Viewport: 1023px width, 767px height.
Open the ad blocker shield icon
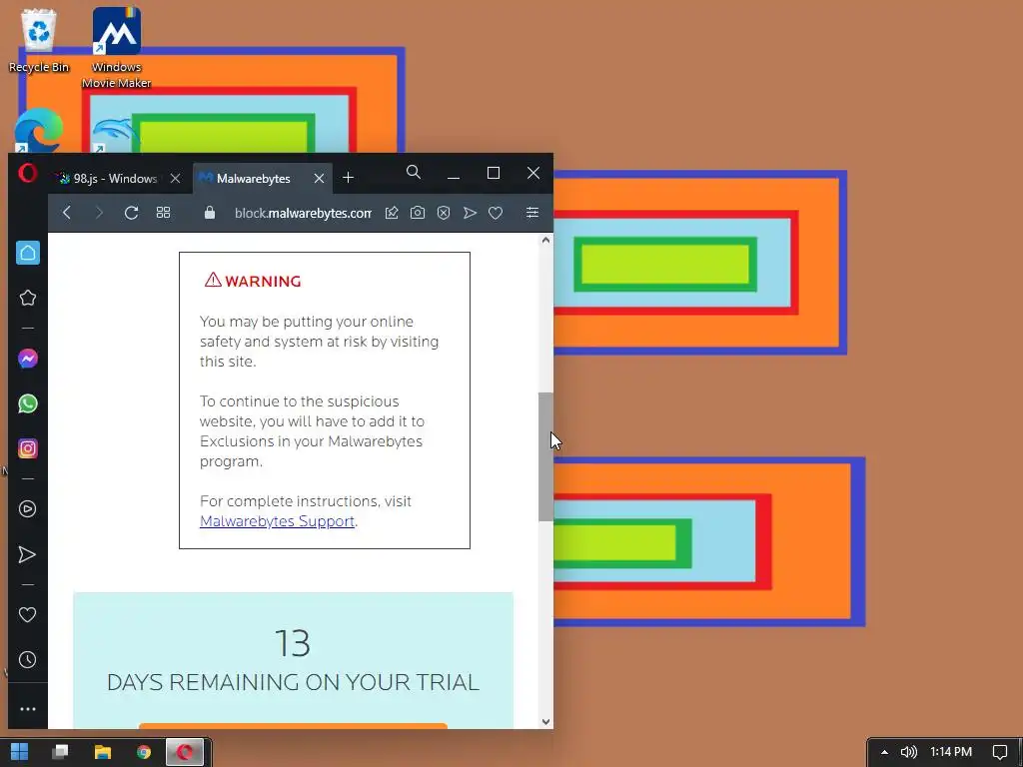(x=444, y=213)
